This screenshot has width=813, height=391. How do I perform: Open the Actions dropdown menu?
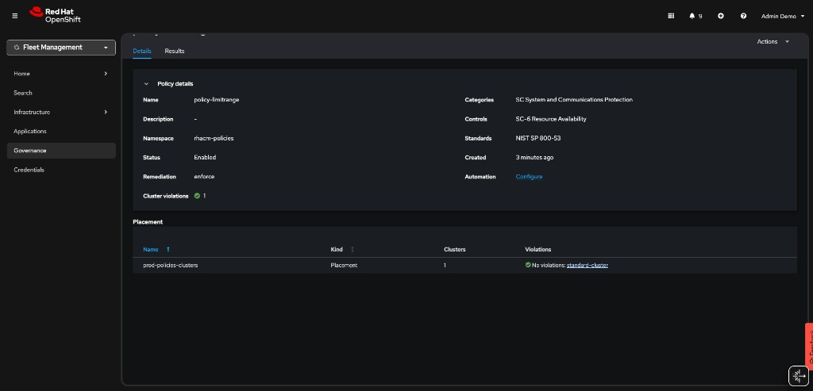773,41
